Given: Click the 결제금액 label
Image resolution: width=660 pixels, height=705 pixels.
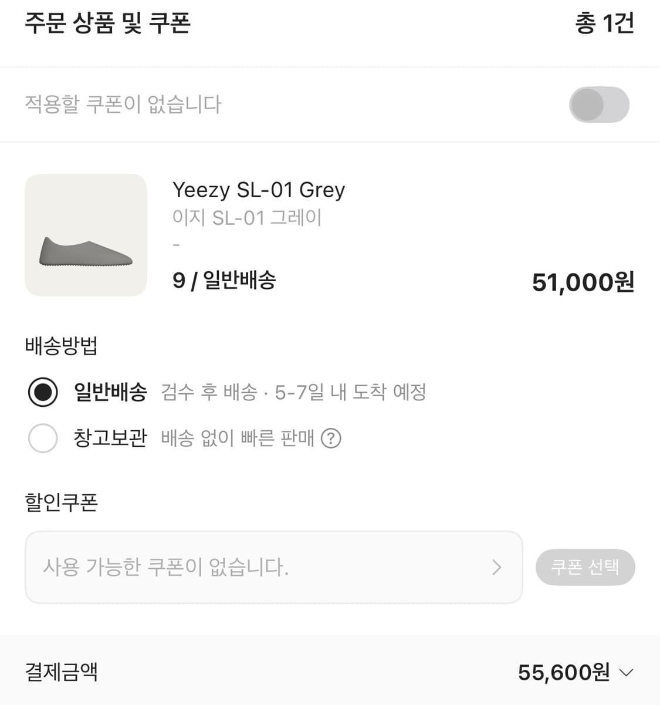Looking at the screenshot, I should 61,672.
